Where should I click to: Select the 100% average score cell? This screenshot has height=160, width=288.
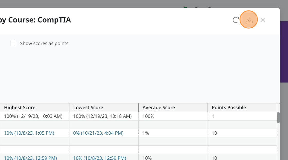tap(147, 116)
